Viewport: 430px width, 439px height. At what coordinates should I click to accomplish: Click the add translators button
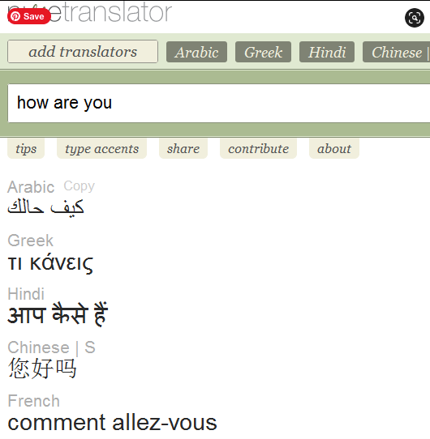click(x=83, y=52)
